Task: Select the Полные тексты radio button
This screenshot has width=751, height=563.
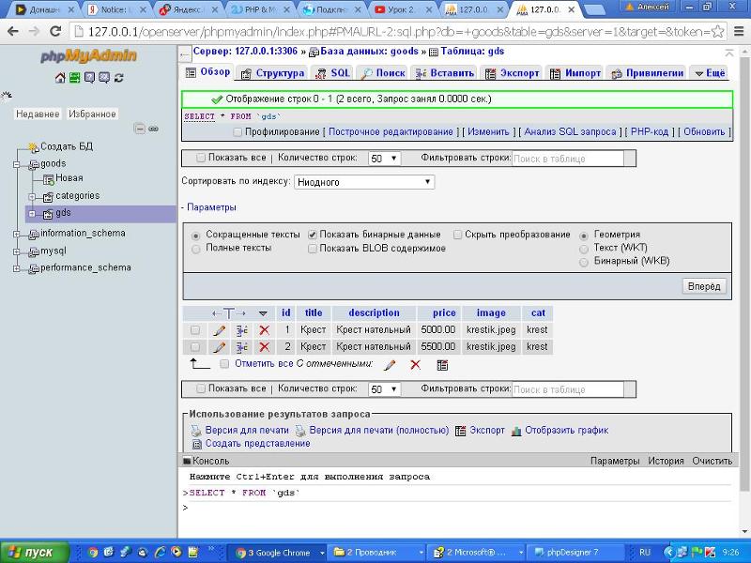Action: pos(196,249)
